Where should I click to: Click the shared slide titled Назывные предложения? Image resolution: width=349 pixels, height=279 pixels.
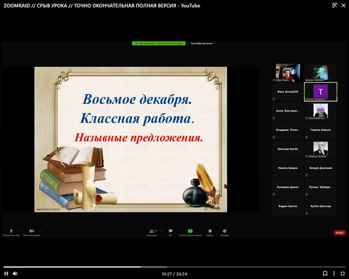point(131,139)
